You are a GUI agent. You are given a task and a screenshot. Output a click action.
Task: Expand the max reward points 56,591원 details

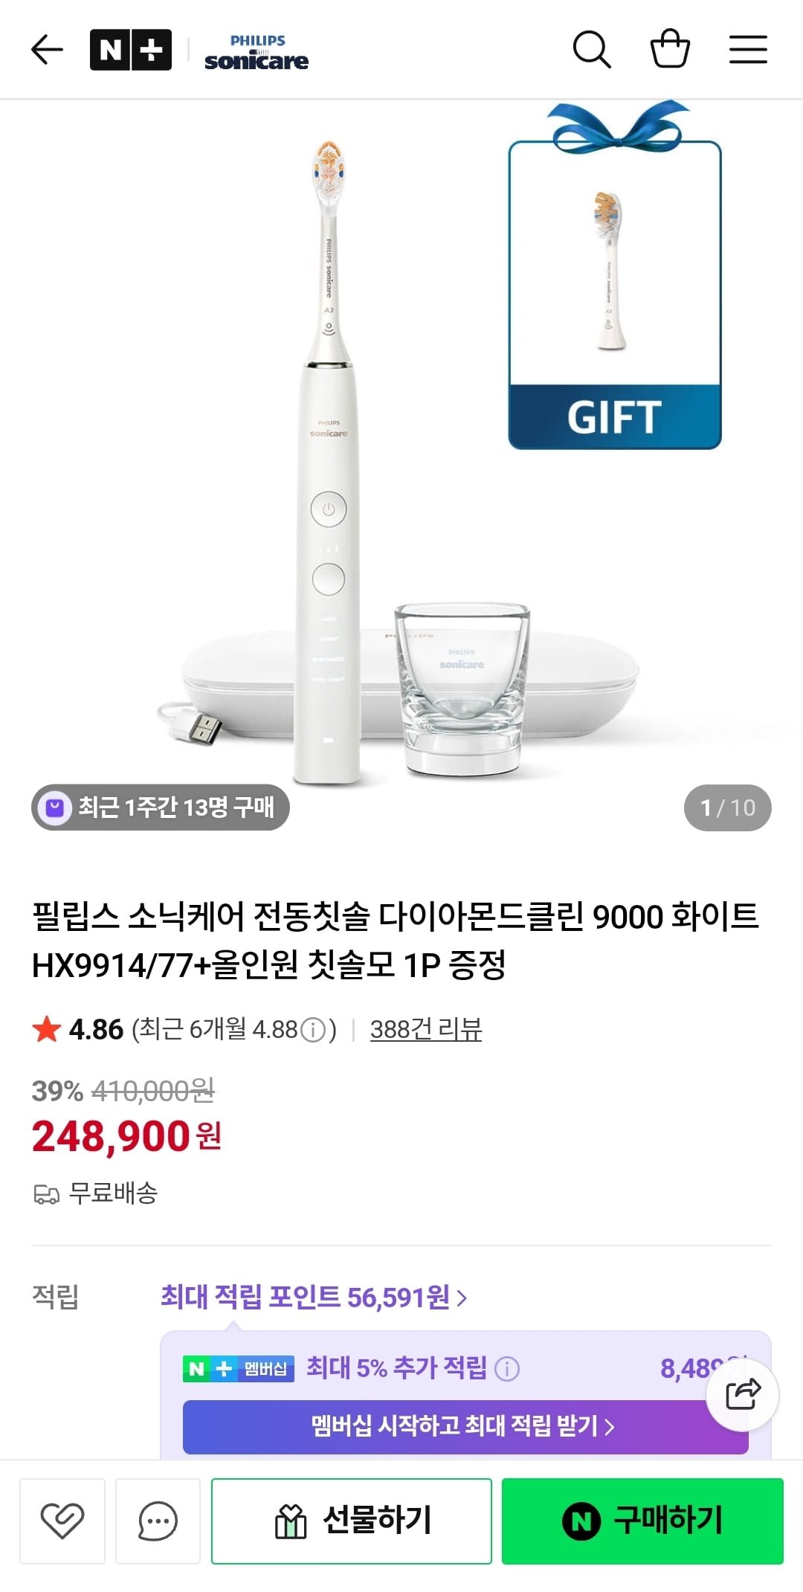pos(314,1298)
